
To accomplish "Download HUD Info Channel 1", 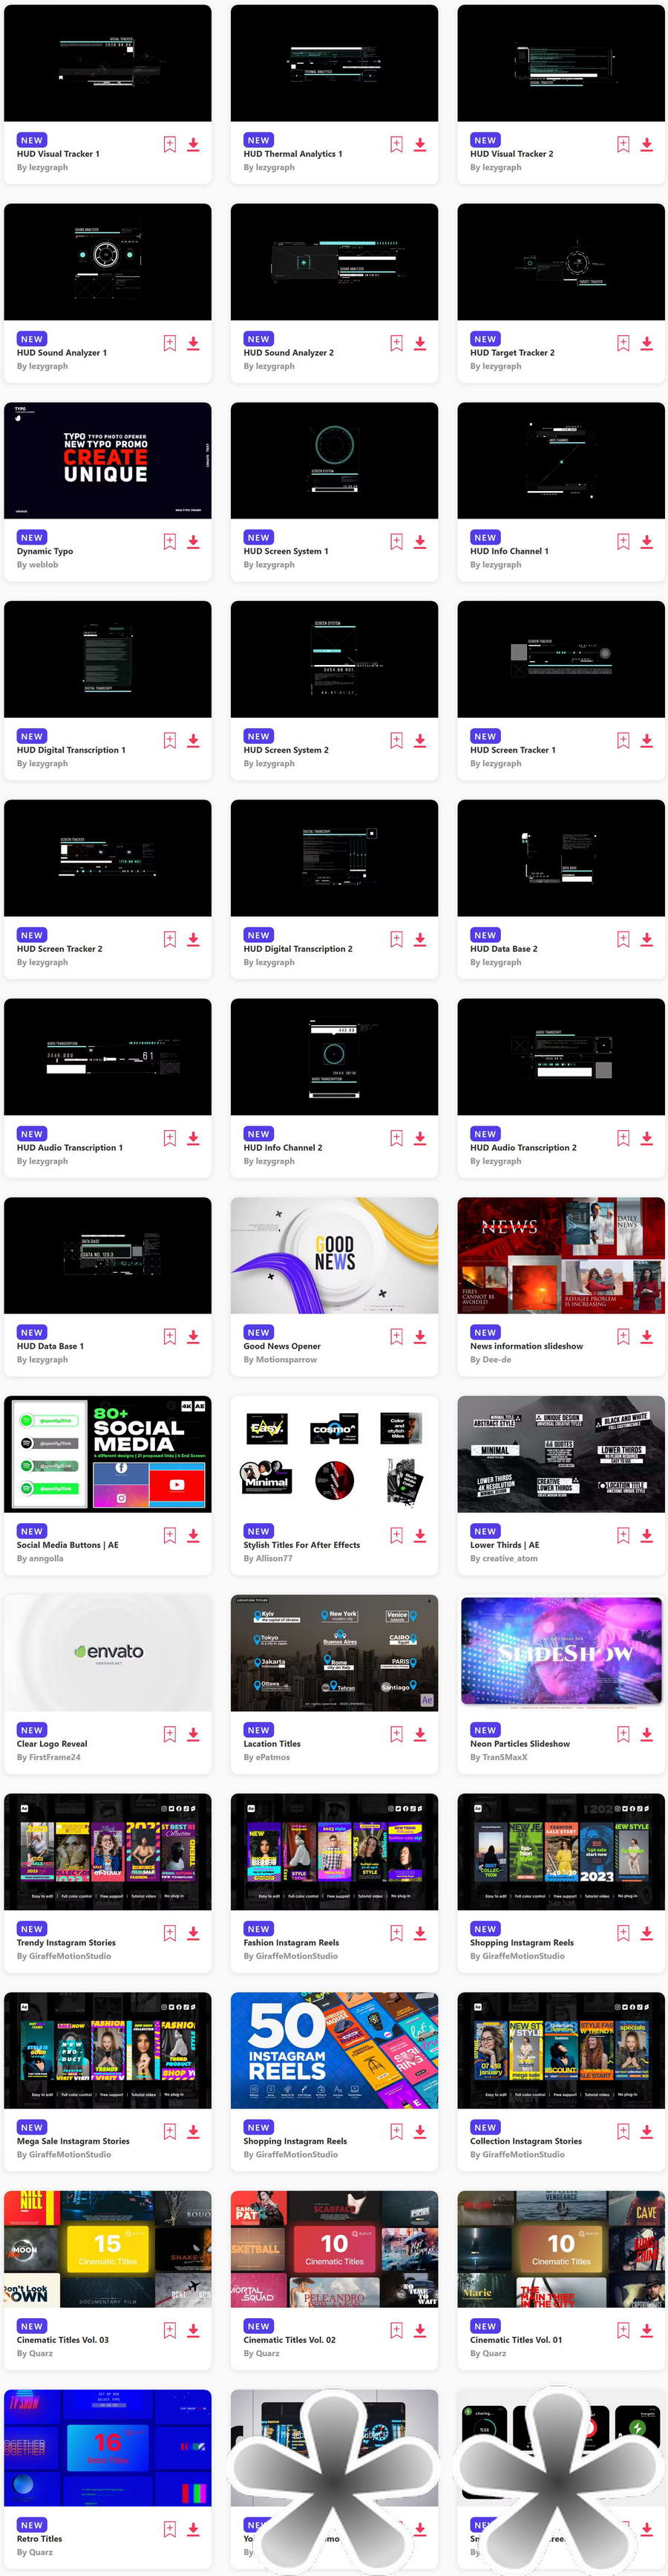I will tap(647, 542).
